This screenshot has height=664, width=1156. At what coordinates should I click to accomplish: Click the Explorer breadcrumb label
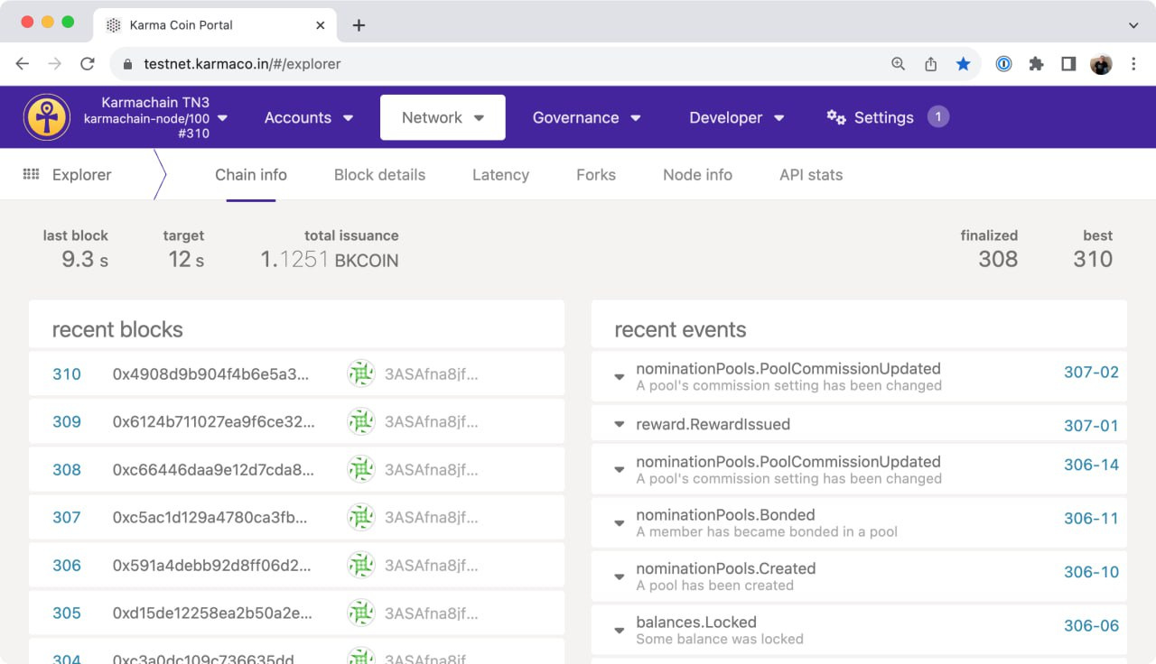pyautogui.click(x=81, y=175)
